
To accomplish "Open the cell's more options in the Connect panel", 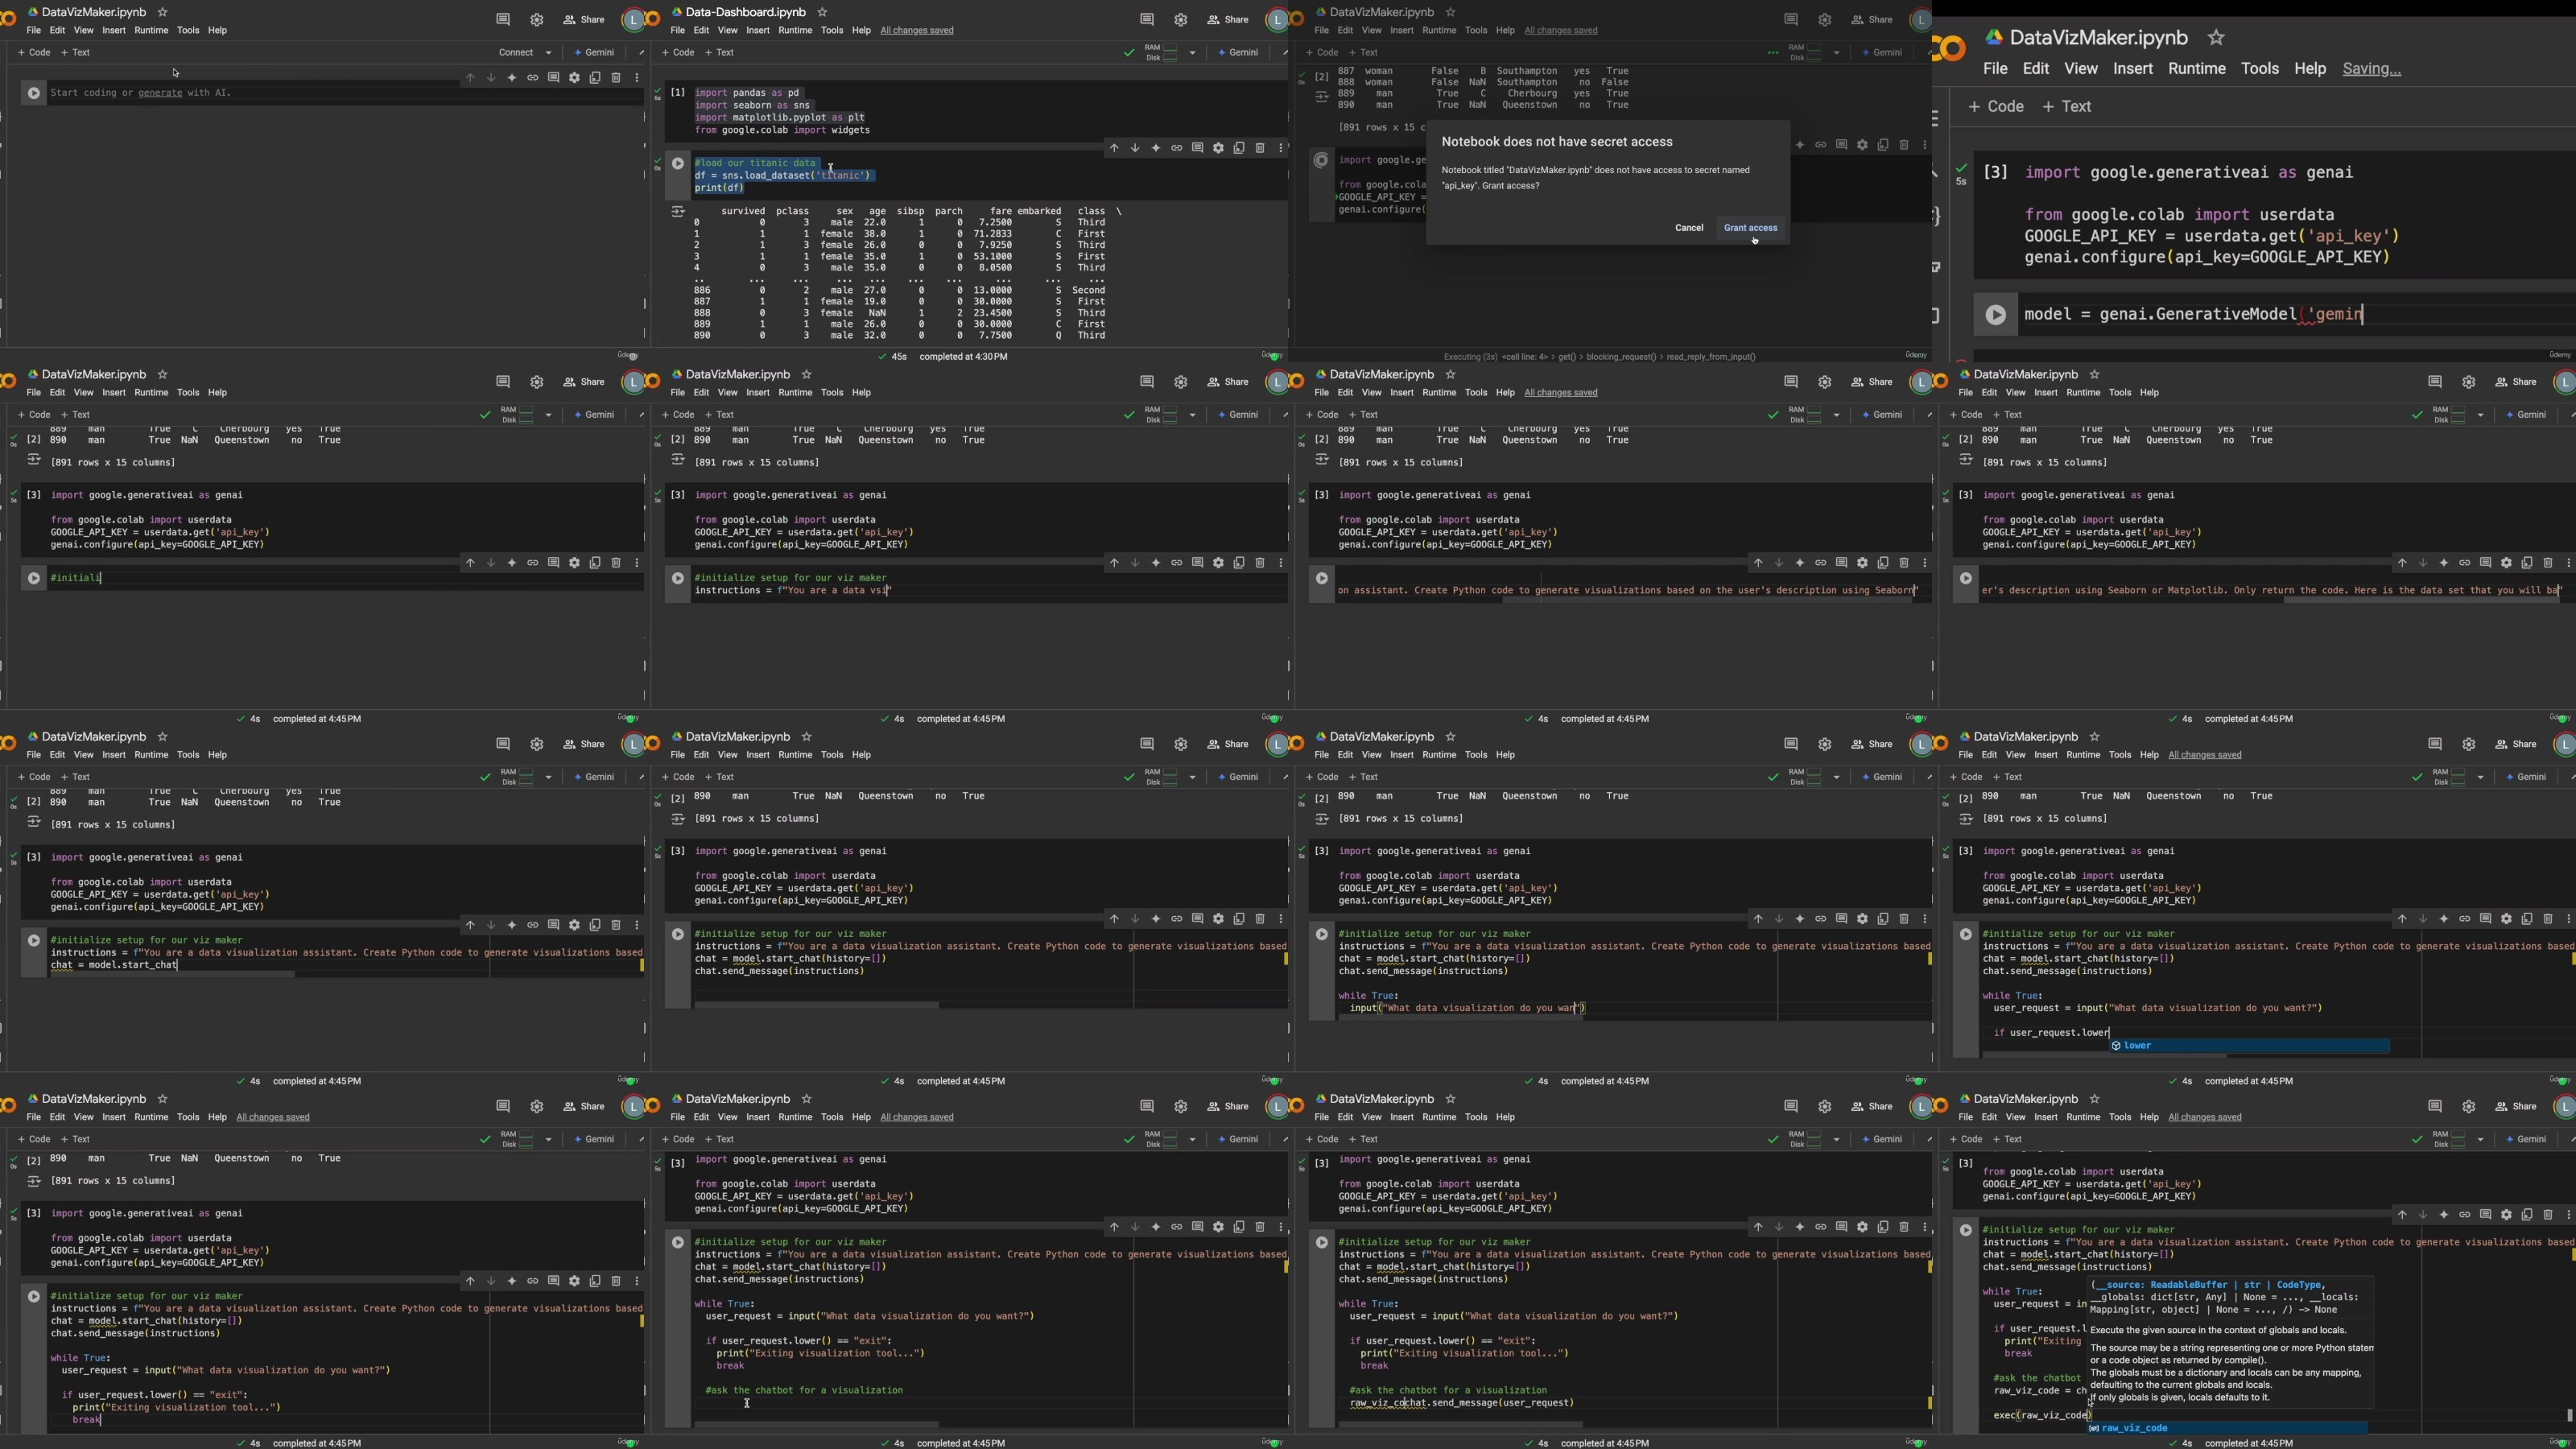I will click(637, 77).
